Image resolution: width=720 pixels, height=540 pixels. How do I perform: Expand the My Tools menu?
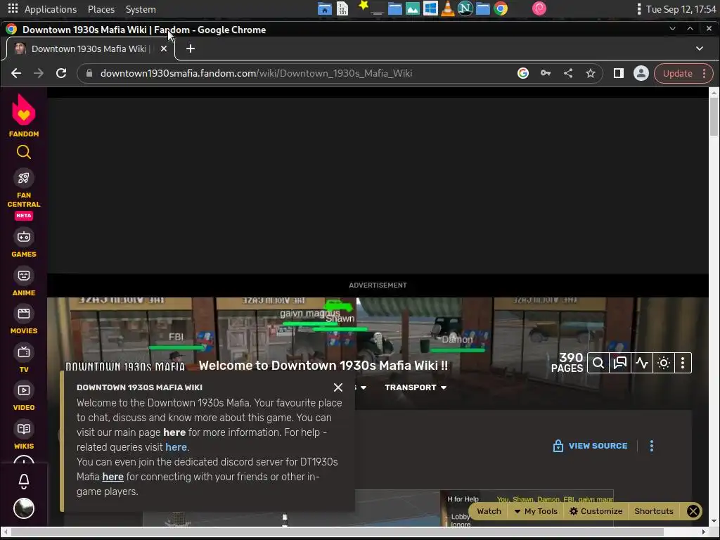[535, 511]
